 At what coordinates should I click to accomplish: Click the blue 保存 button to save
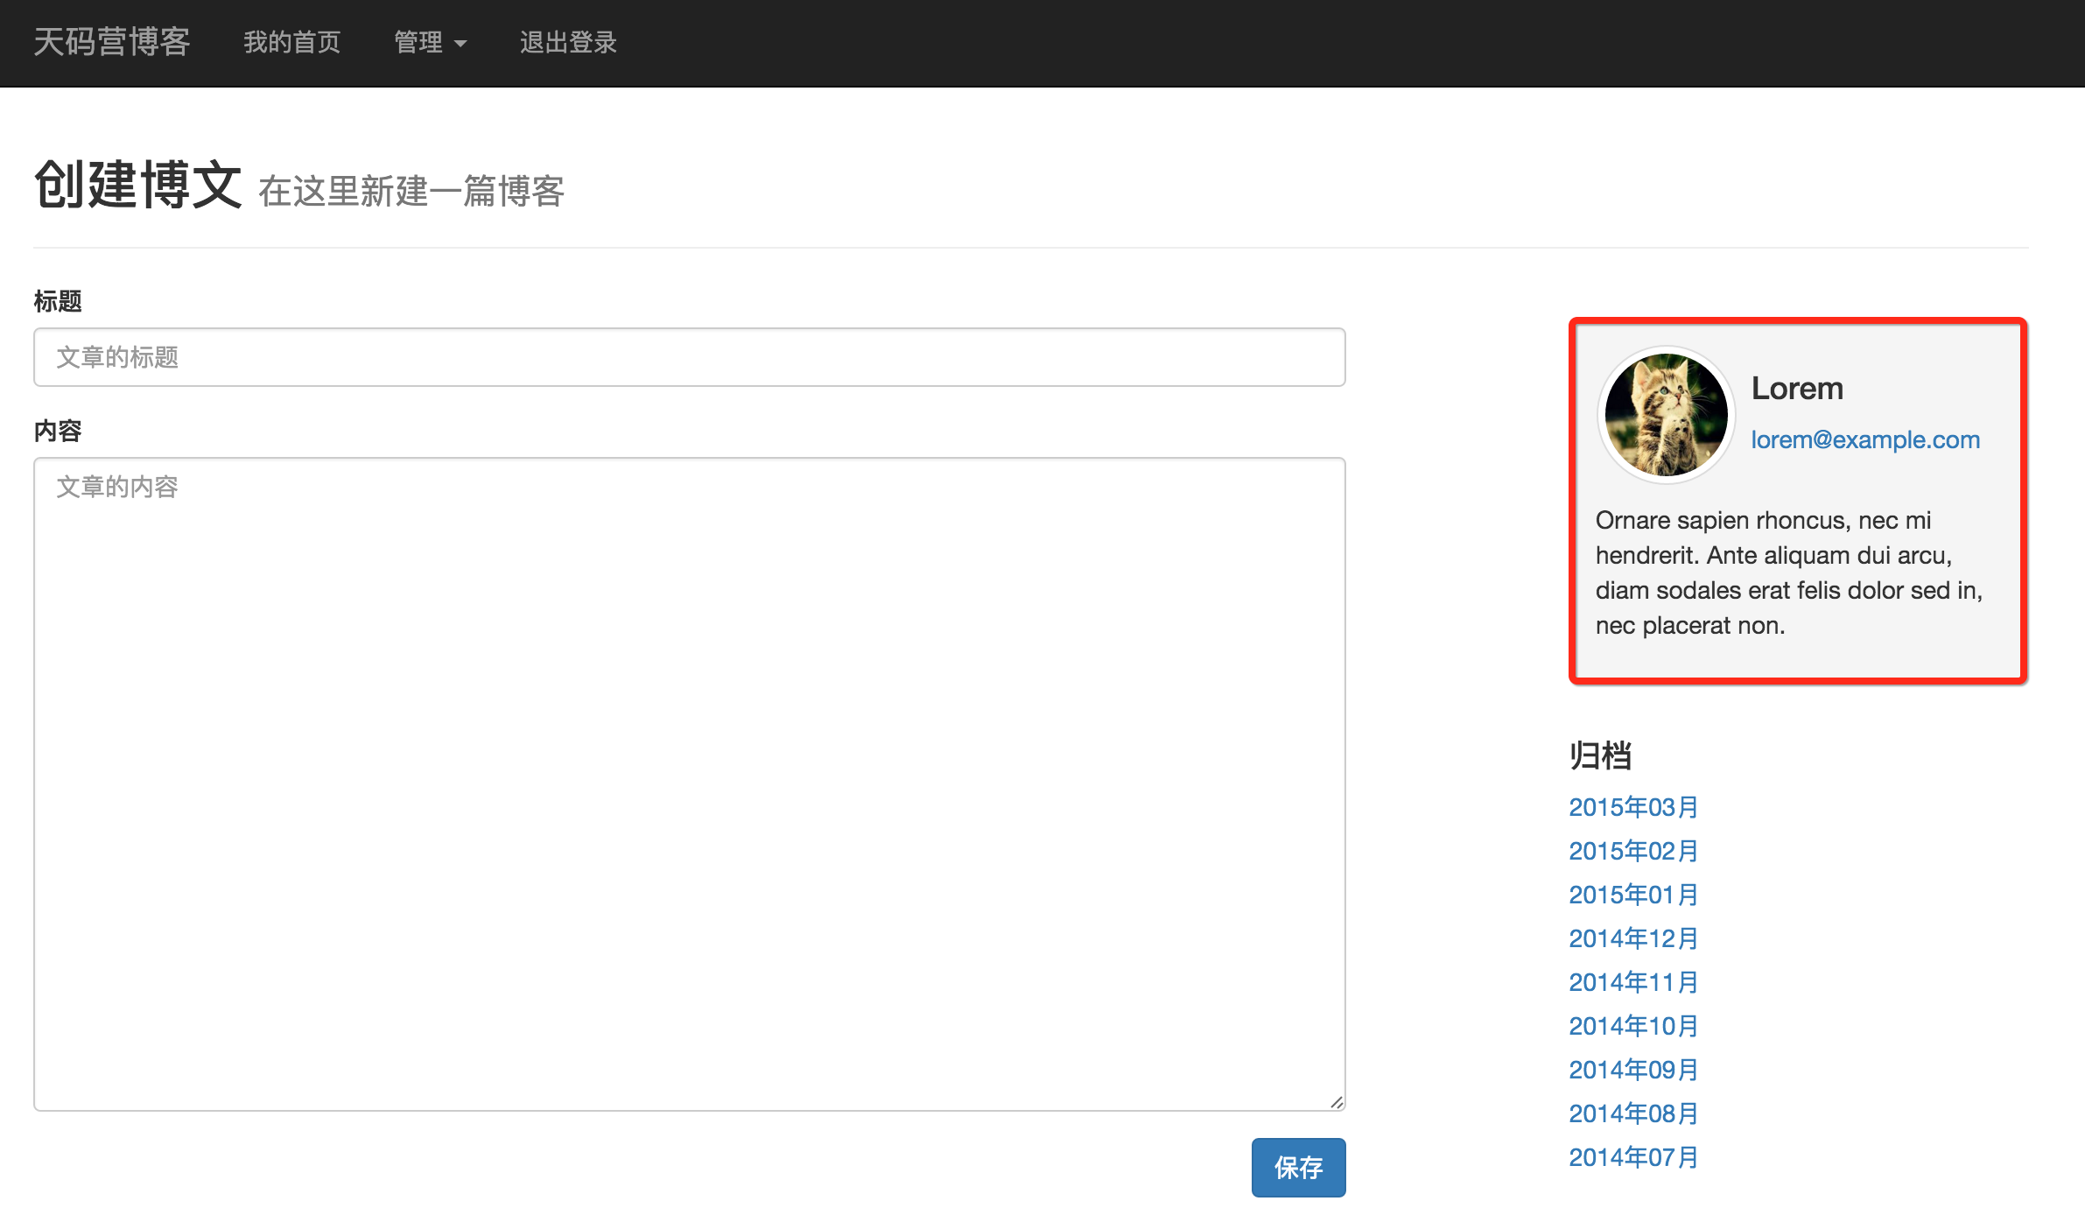1298,1167
